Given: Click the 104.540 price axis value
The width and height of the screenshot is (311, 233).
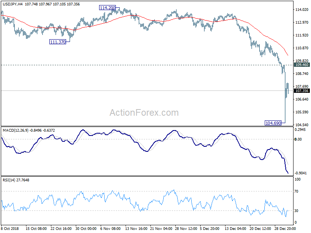Looking at the screenshot, I should (302, 125).
